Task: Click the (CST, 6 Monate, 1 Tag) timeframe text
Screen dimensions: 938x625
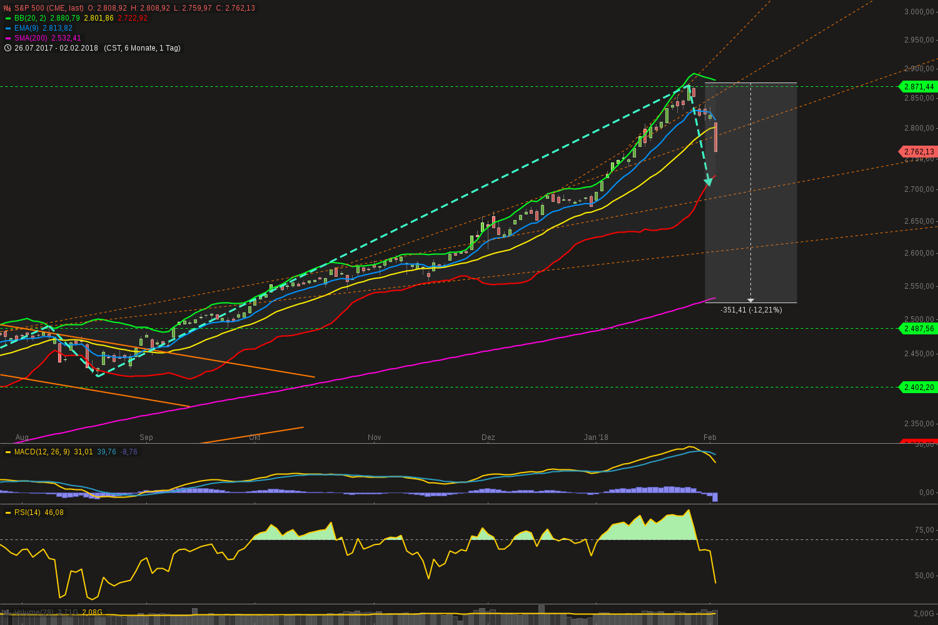Action: pyautogui.click(x=142, y=48)
